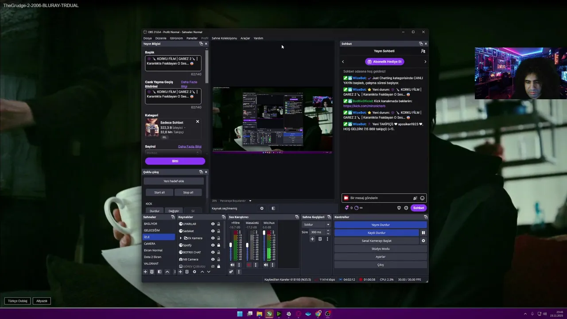567x319 pixels.
Task: Open chat shield moderation icon
Action: [x=399, y=208]
